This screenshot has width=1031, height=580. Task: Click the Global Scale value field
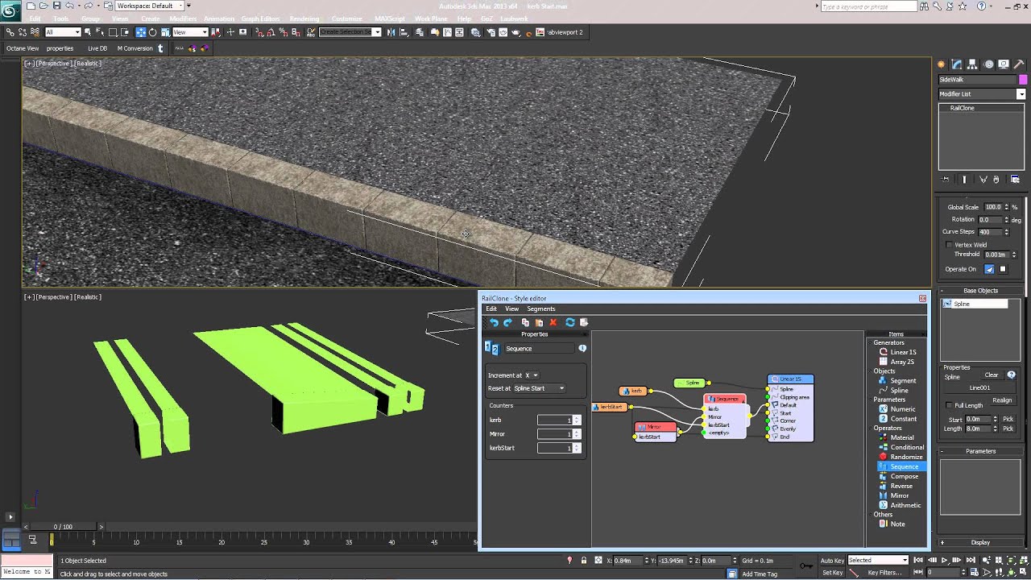tap(993, 207)
